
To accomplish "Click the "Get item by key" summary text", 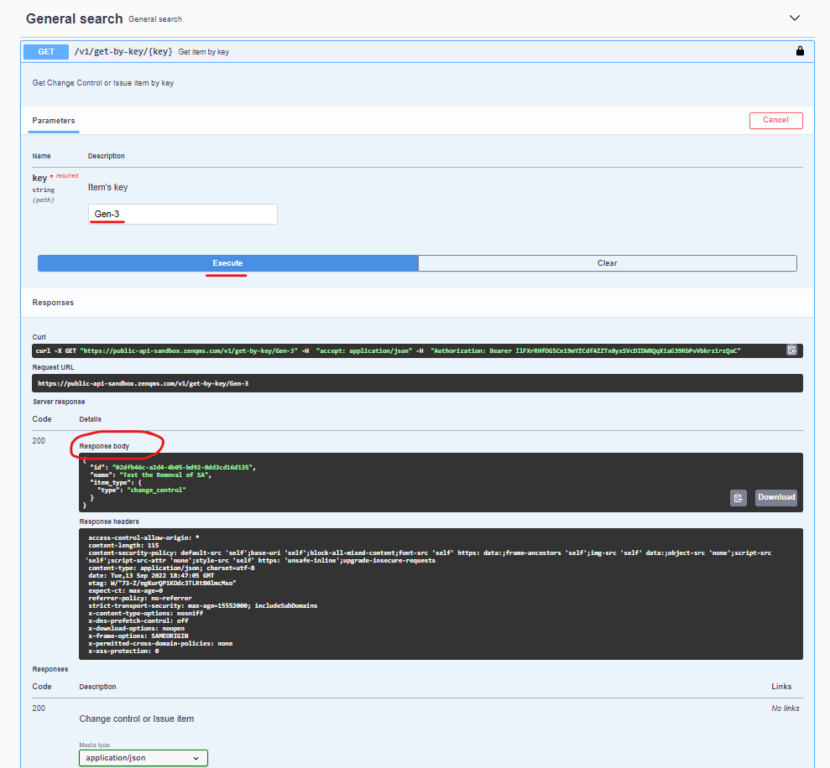I will click(204, 52).
